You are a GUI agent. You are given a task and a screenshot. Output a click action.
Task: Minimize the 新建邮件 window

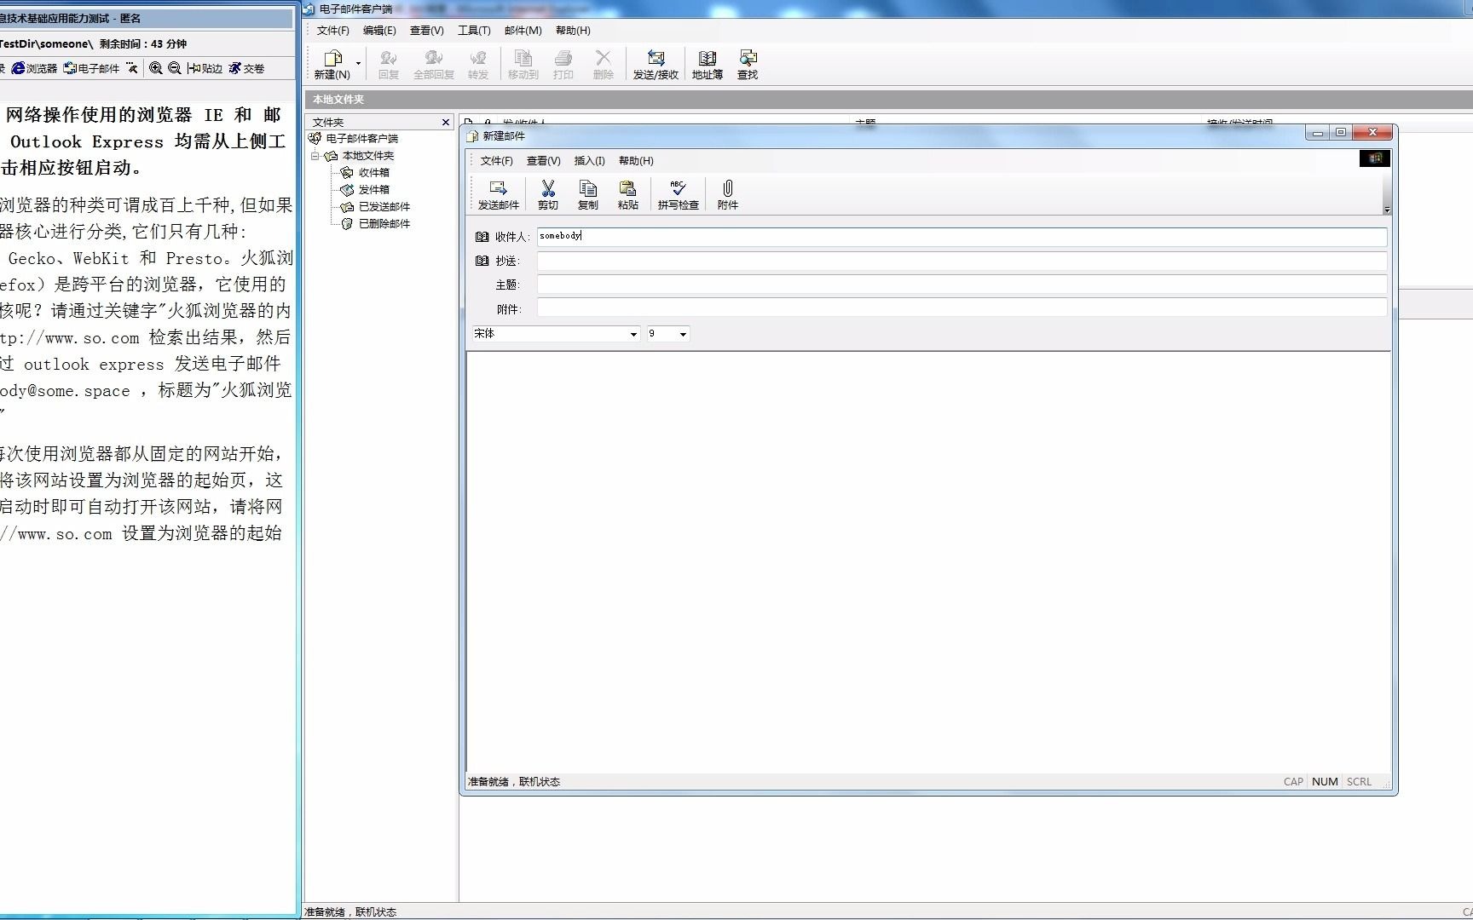click(1317, 133)
